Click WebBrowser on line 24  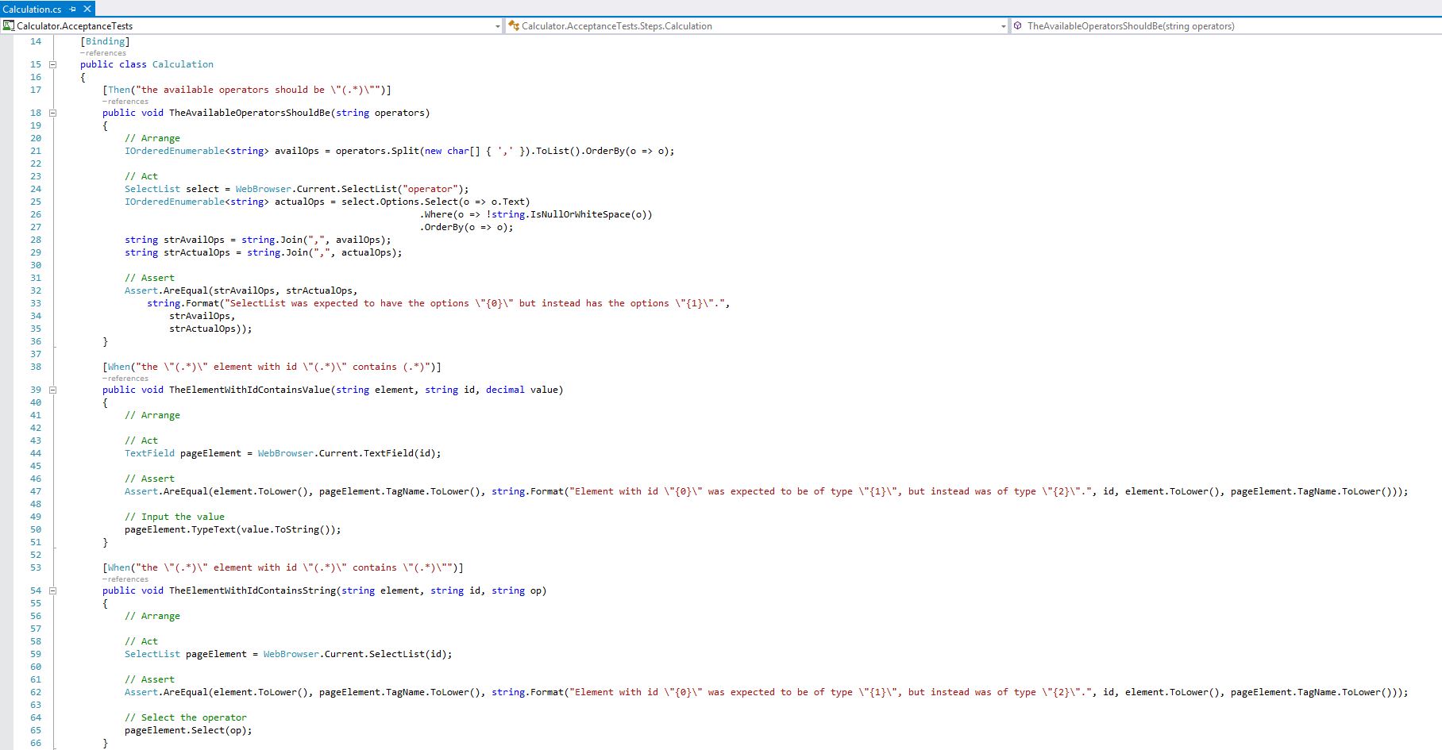pyautogui.click(x=264, y=189)
